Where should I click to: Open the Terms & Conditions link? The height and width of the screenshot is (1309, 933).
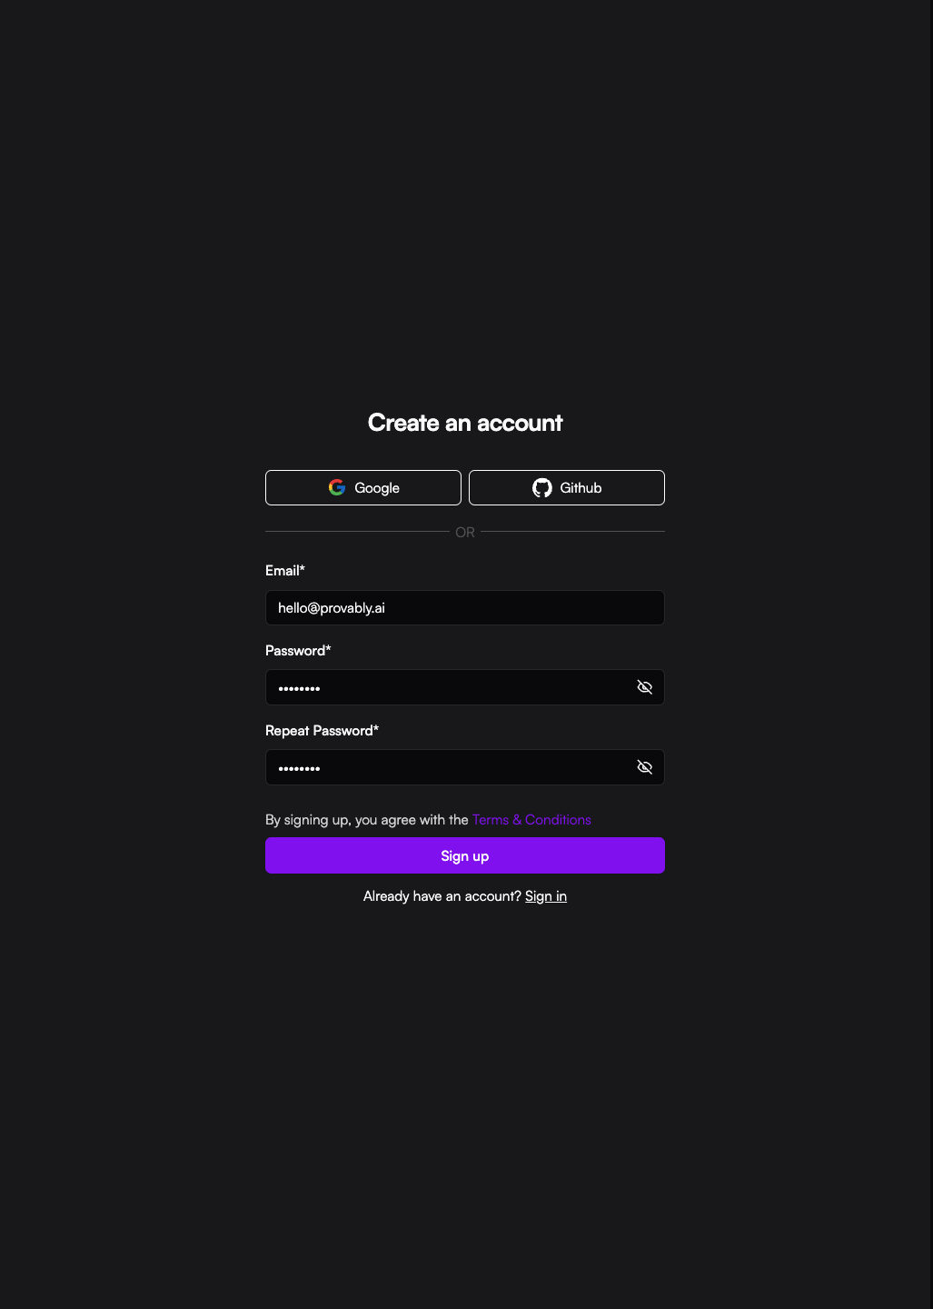click(531, 820)
